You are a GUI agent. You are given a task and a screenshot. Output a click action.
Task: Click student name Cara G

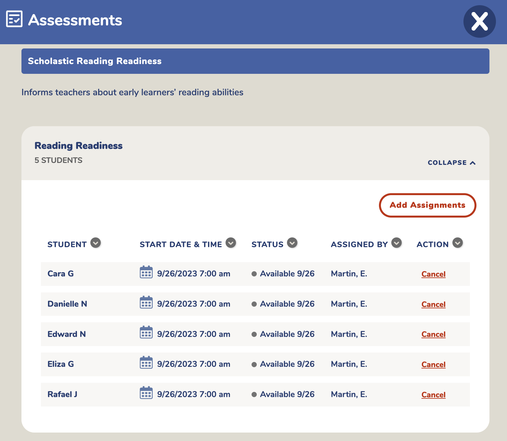(x=60, y=274)
